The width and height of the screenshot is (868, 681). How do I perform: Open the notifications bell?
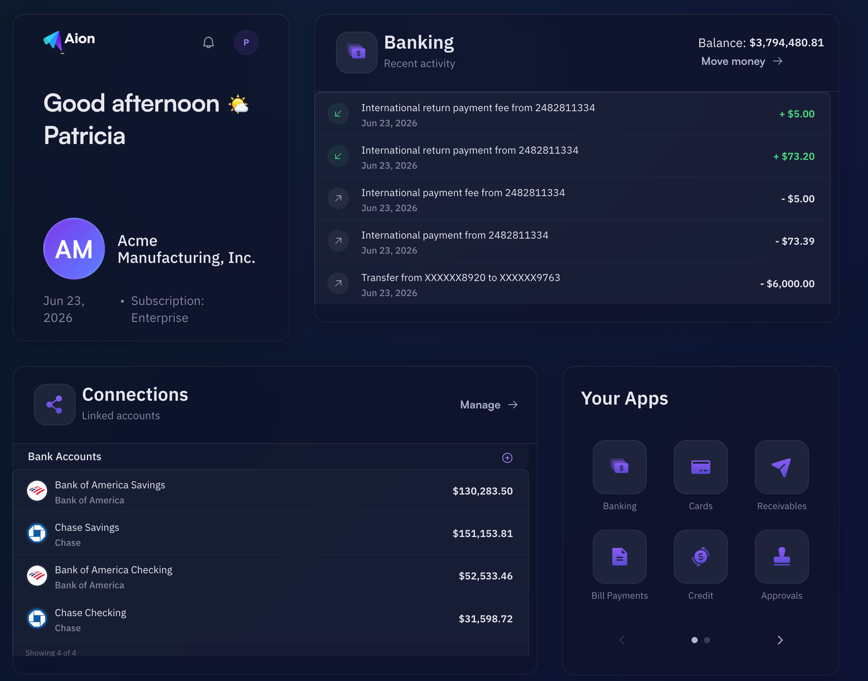209,42
